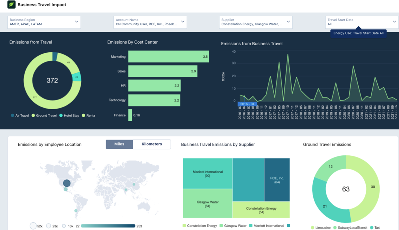
Task: Click the Ground Travel 277 donut segment
Action: tap(34, 97)
